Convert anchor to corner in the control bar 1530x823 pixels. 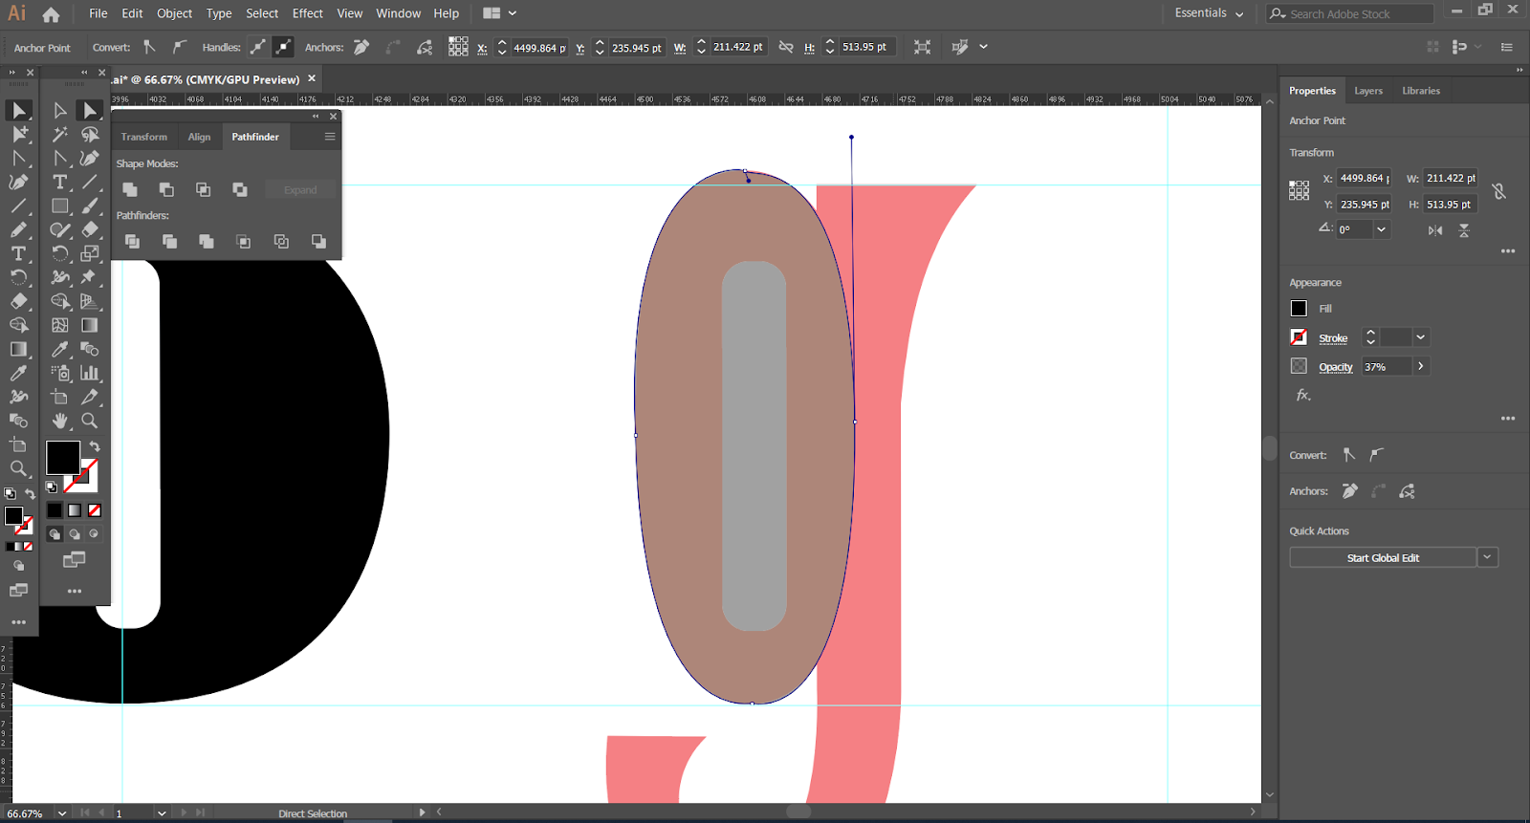tap(149, 47)
